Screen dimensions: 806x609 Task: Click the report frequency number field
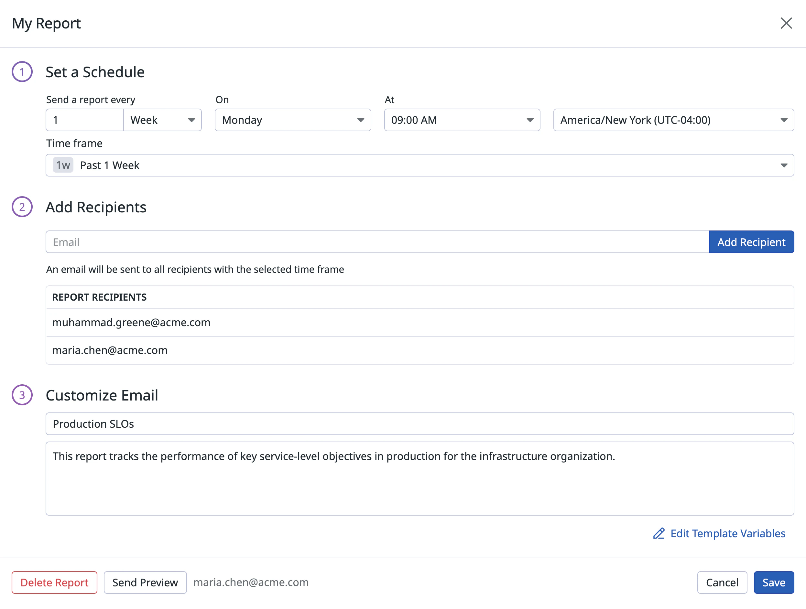[x=84, y=120]
